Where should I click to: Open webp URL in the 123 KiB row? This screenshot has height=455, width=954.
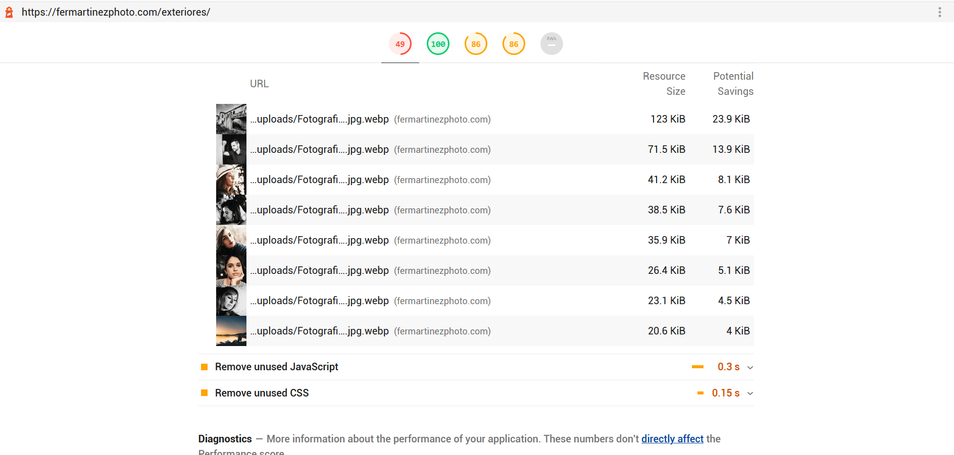pos(319,119)
